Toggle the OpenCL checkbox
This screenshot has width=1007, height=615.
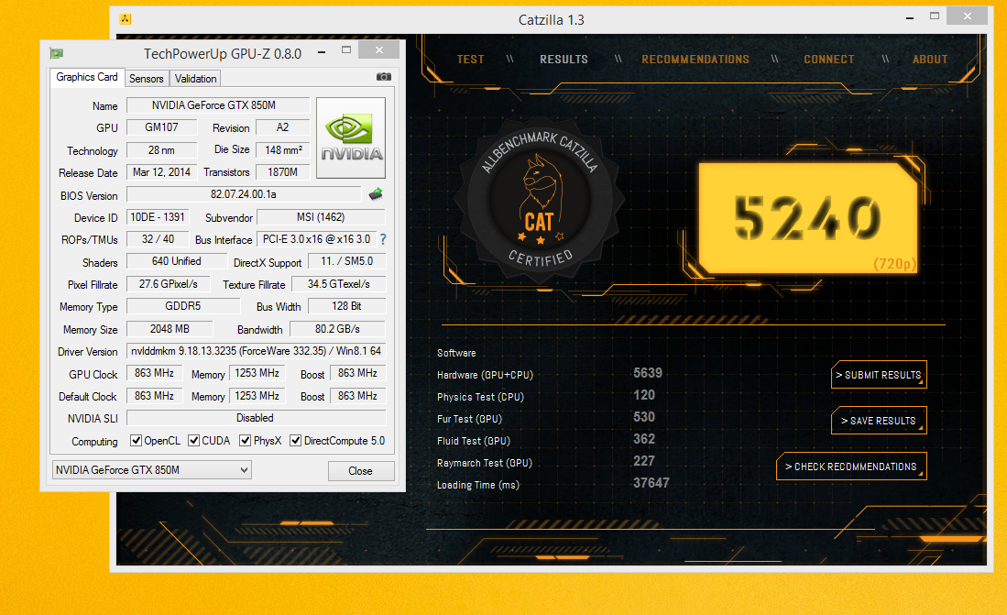[136, 440]
